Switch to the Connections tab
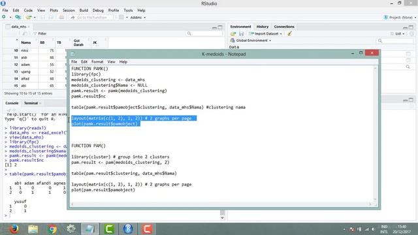This screenshot has height=235, width=418. 284,27
